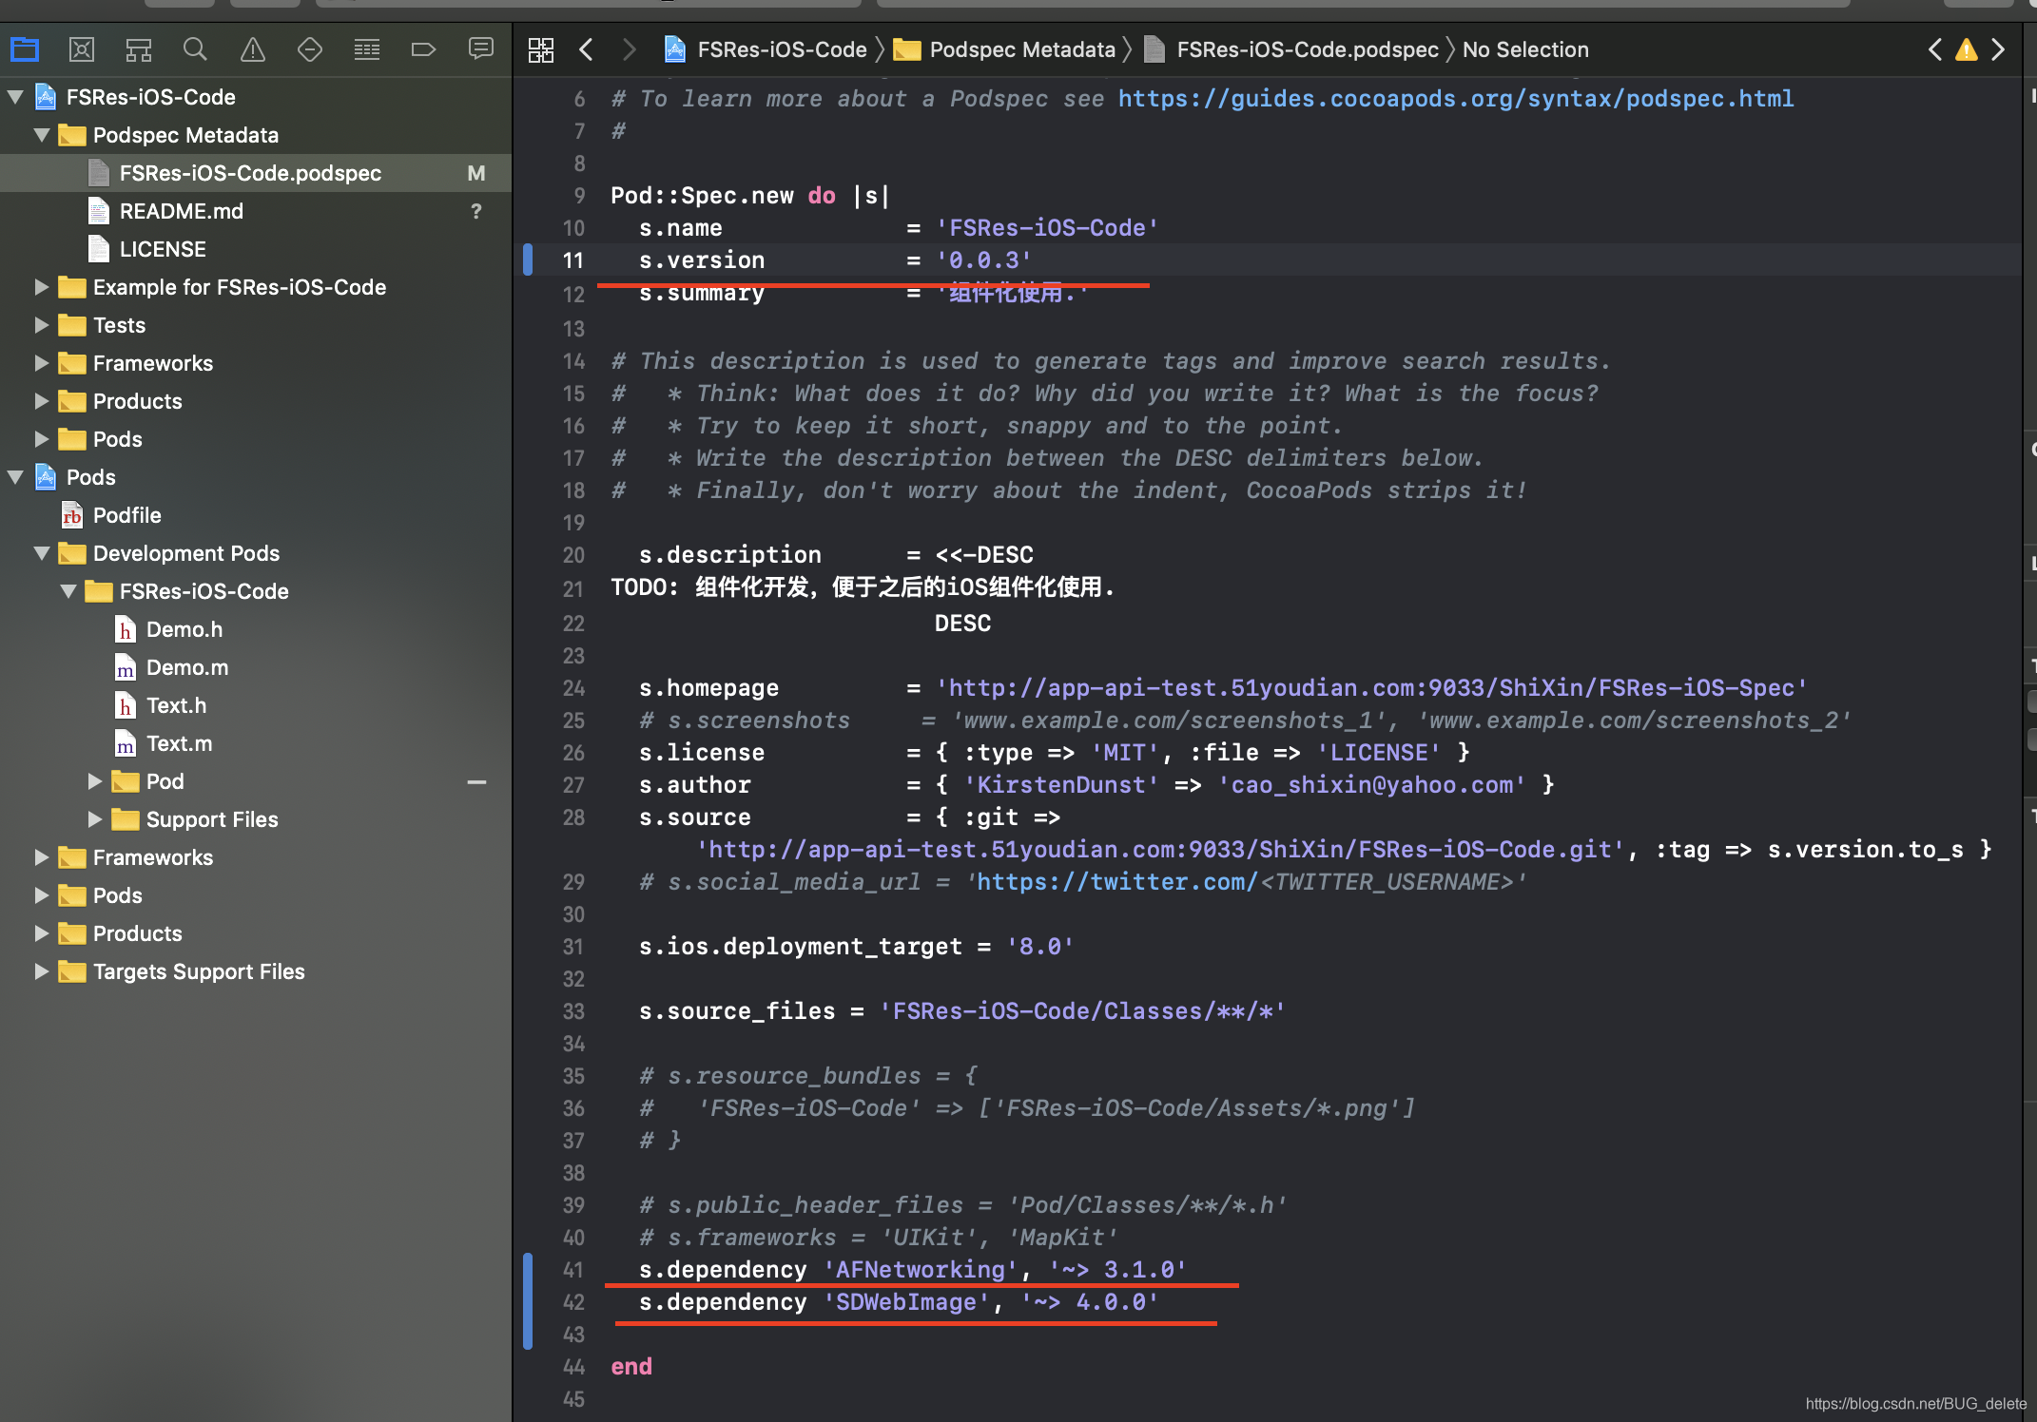
Task: Click the s.homepage URL string
Action: (x=1371, y=688)
